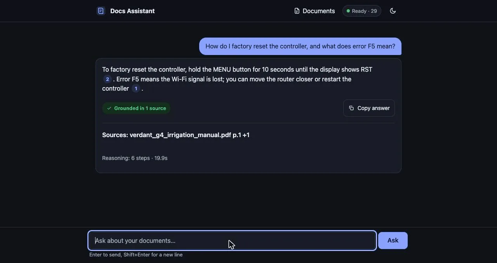Select the user question bubble about factory reset
Screen dimensions: 497x263
300,46
